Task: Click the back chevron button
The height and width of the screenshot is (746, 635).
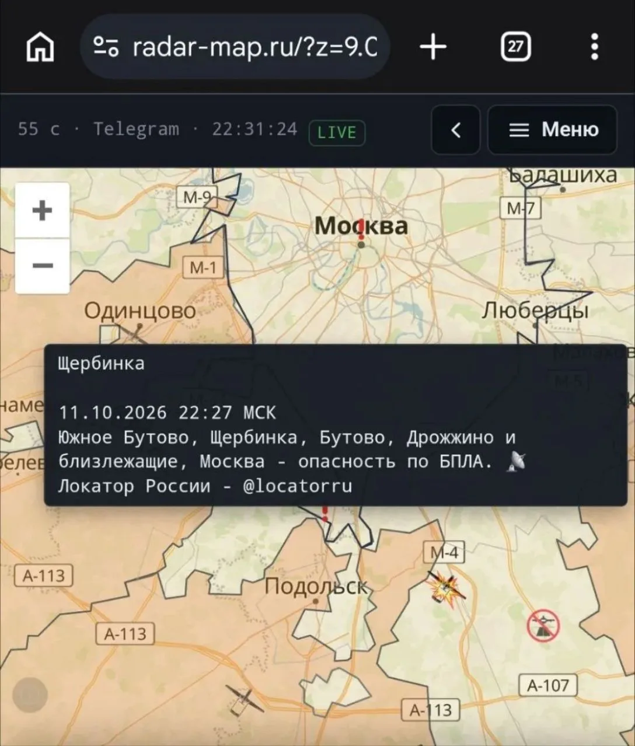Action: coord(456,130)
